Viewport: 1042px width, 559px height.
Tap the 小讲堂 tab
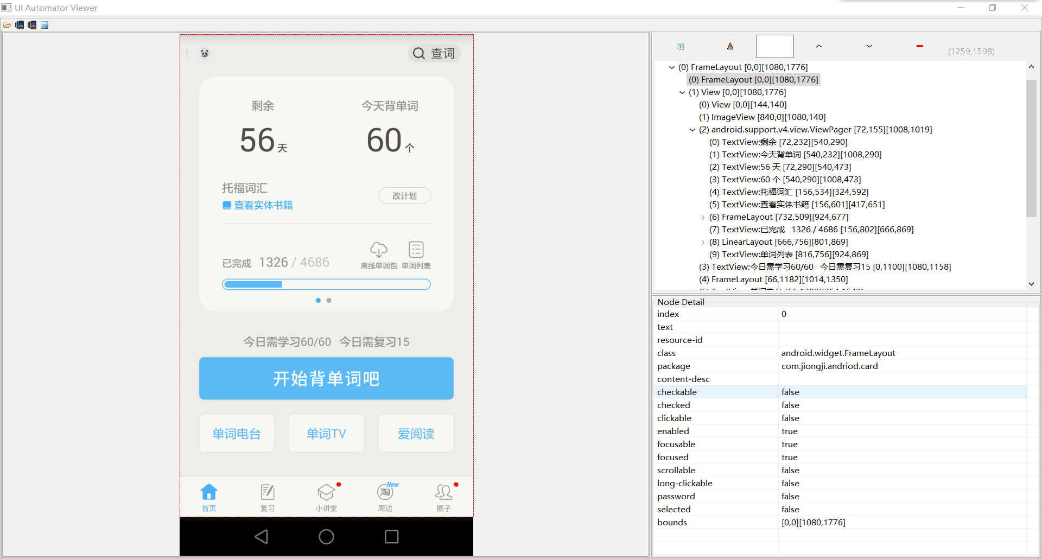326,497
